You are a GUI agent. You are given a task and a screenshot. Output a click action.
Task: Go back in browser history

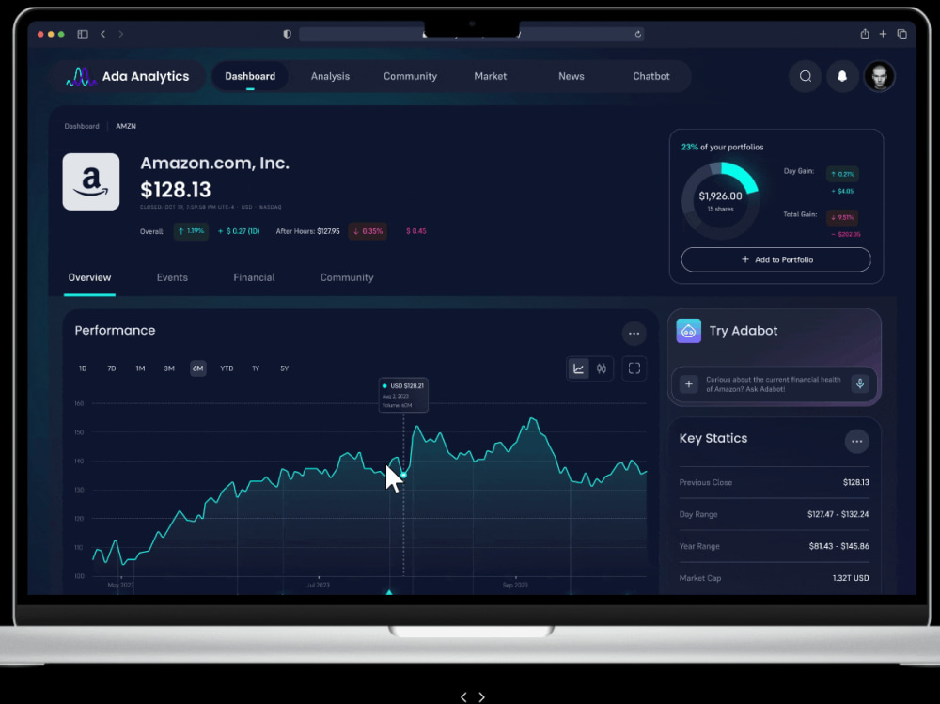coord(103,34)
